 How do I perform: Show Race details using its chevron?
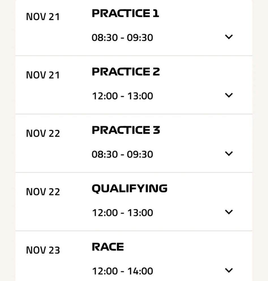tap(229, 270)
